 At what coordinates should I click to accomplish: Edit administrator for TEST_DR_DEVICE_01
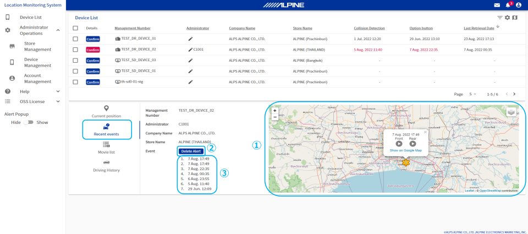[x=191, y=39]
